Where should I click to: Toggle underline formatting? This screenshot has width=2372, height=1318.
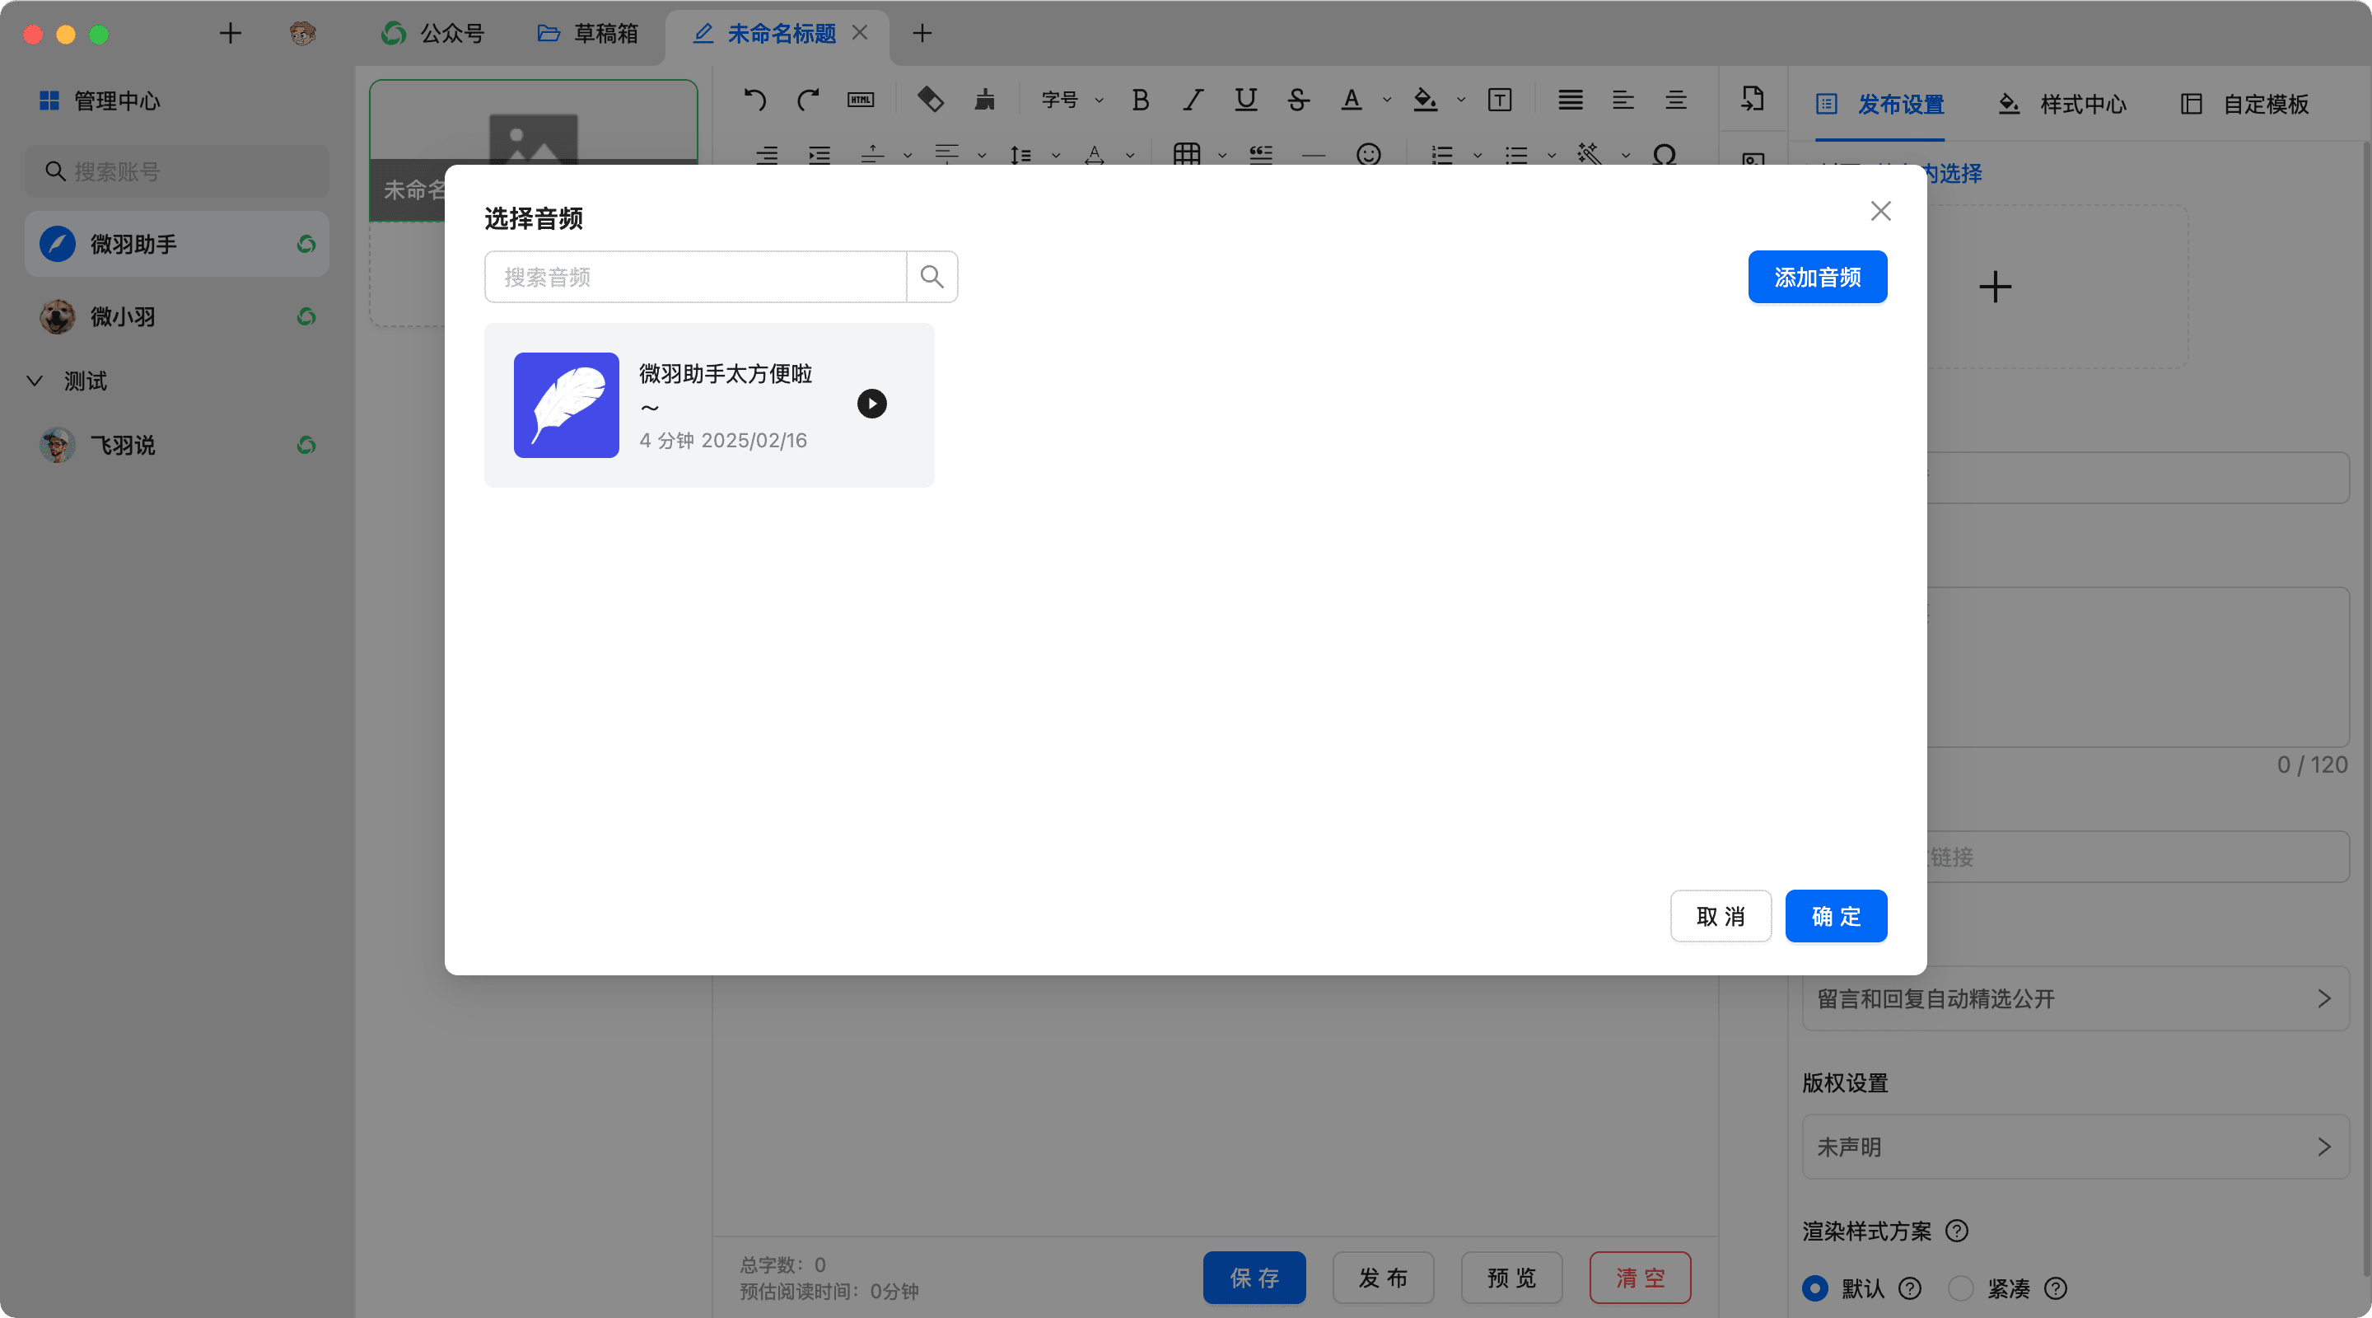click(1246, 100)
